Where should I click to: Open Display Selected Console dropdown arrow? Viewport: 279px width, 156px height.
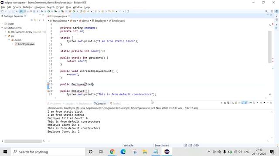(x=257, y=103)
